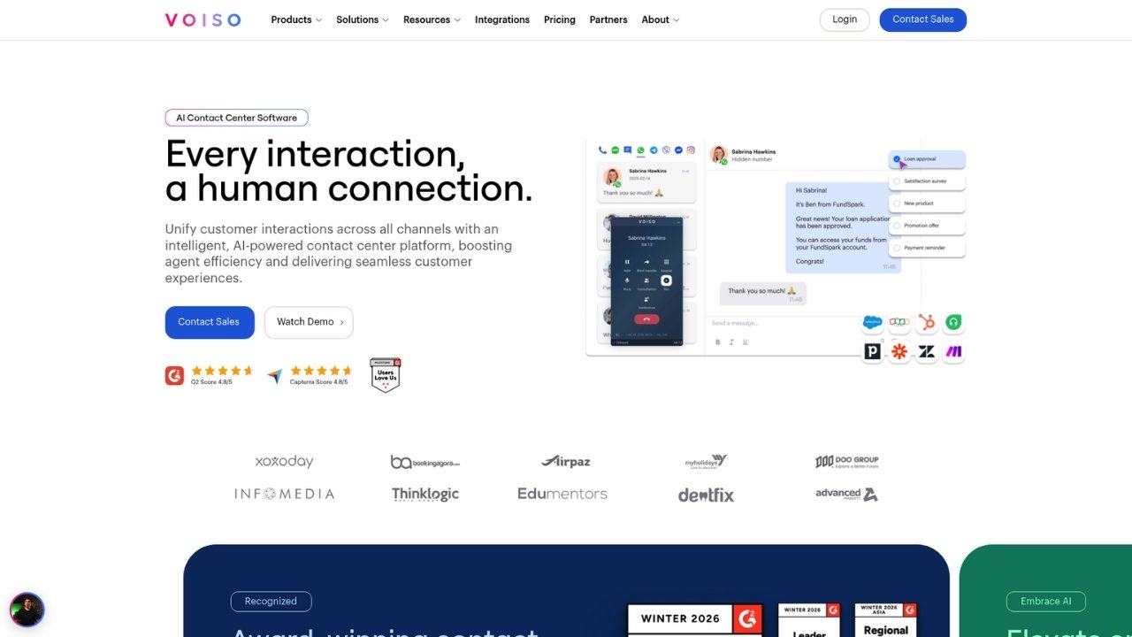1132x637 pixels.
Task: Click the orange Zapier integration icon
Action: (899, 351)
